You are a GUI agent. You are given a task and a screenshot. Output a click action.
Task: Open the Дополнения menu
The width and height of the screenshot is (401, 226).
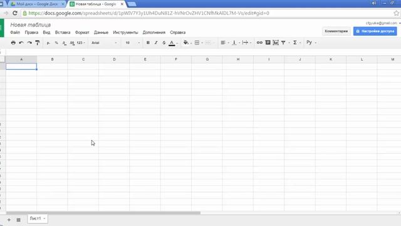[x=154, y=33]
